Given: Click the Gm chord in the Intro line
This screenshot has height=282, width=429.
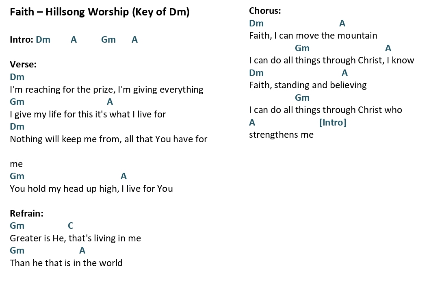Looking at the screenshot, I should [x=108, y=39].
